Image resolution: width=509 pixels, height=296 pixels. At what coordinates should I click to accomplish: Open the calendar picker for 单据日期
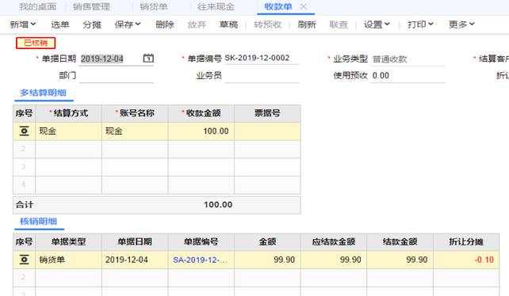coord(148,59)
